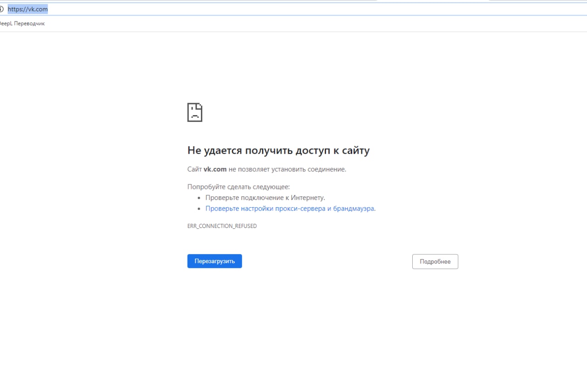
Task: Select the ERR_CONNECTION_REFUSED error code text
Action: [x=222, y=226]
